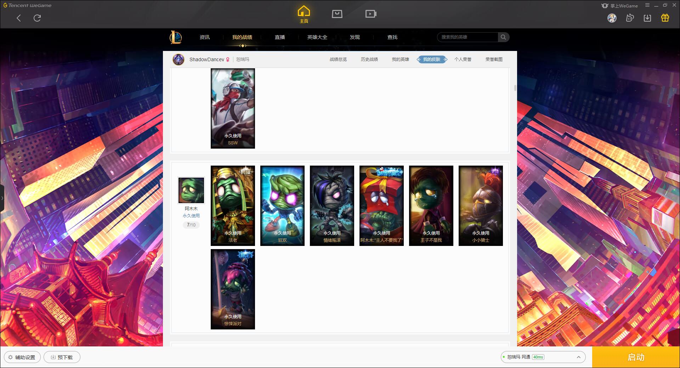Open the 直播 navigation tab
The height and width of the screenshot is (368, 680).
(280, 37)
